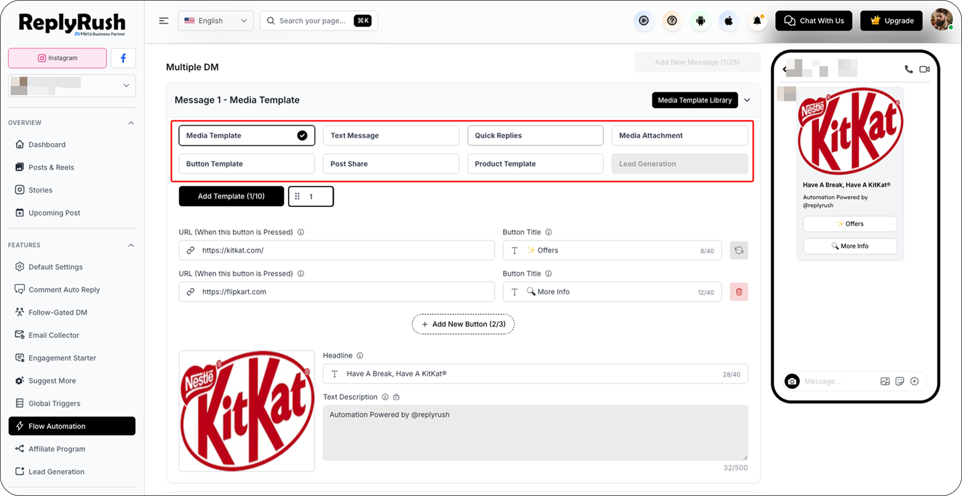Delete the More Info button row
This screenshot has width=962, height=496.
(739, 292)
